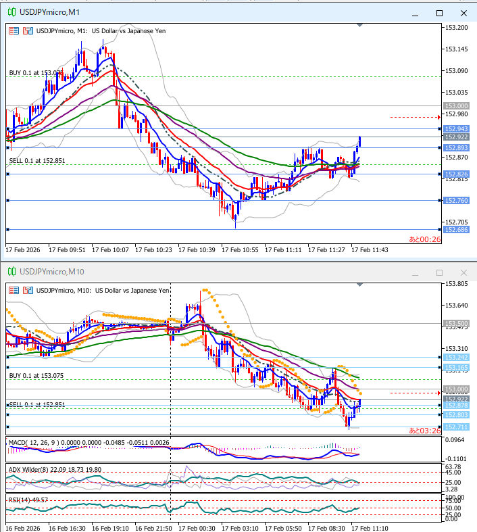Click the M10 window title bar chart icon
Image resolution: width=477 pixels, height=532 pixels.
(11, 272)
